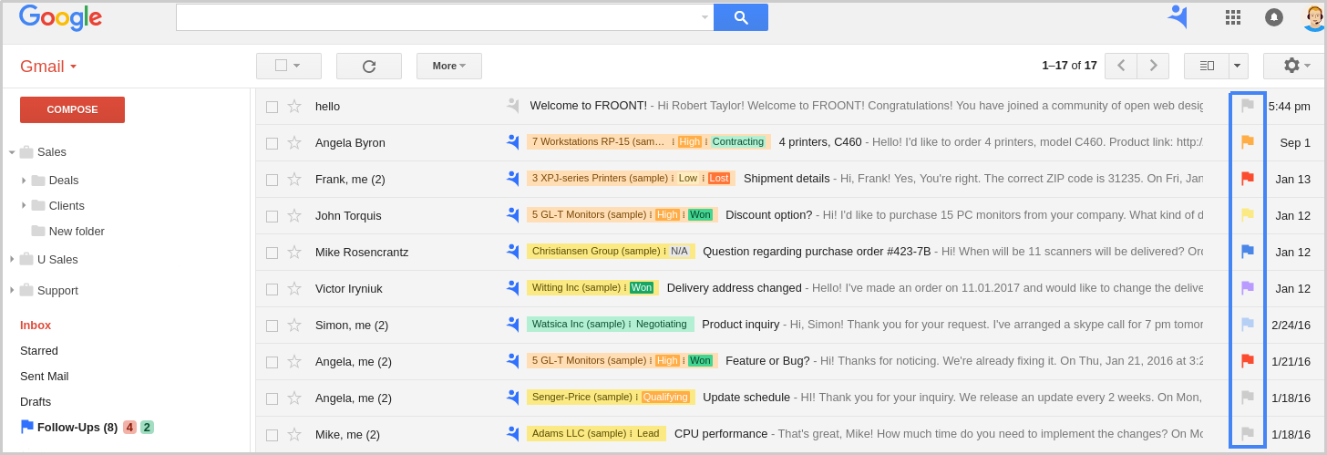Click gray flag on Update schedule email
The image size is (1327, 455).
[x=1248, y=398]
